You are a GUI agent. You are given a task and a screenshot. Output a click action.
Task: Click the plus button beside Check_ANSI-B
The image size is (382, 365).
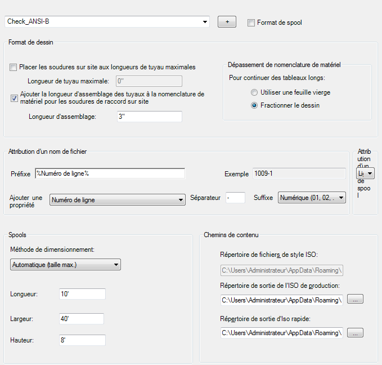(227, 22)
